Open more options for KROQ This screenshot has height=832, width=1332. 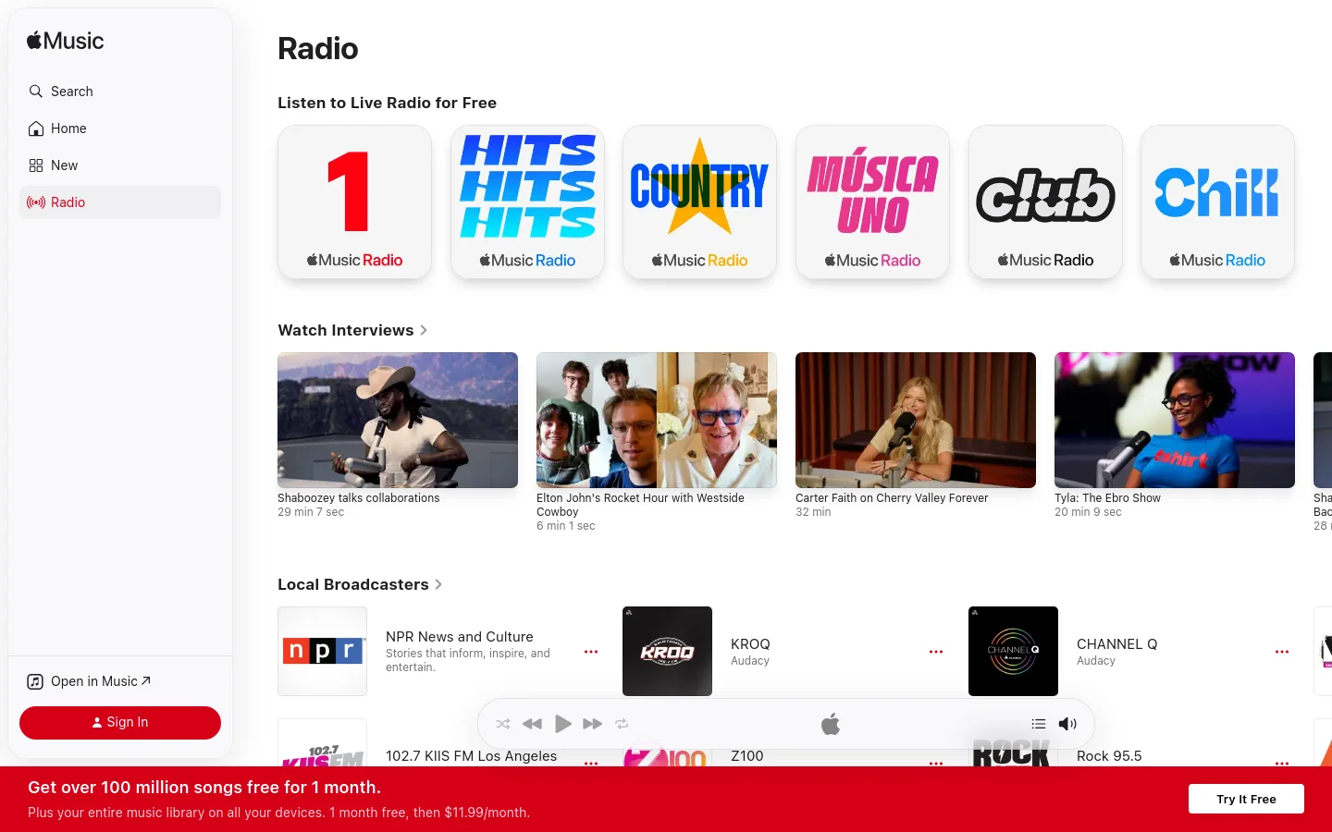tap(936, 652)
